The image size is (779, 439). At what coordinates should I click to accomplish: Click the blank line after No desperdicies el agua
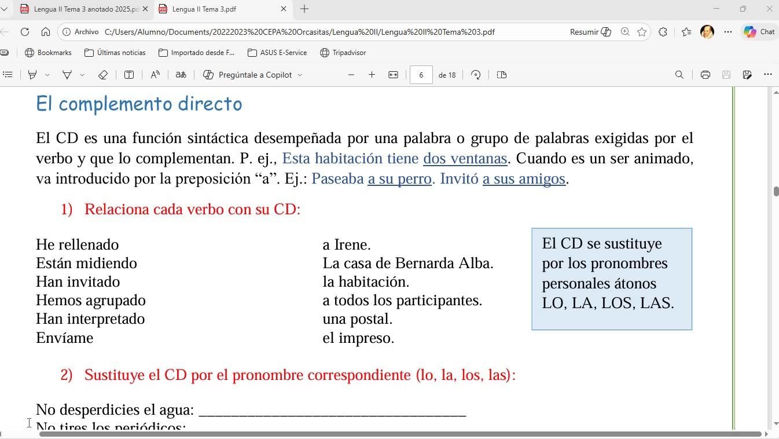click(x=332, y=411)
